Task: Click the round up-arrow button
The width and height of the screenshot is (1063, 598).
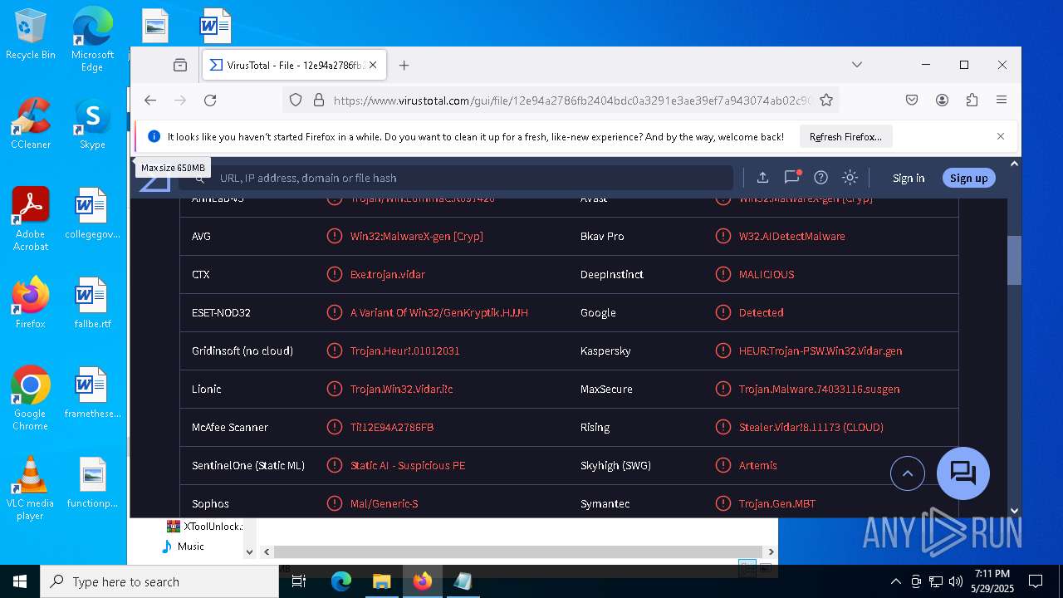Action: coord(908,473)
